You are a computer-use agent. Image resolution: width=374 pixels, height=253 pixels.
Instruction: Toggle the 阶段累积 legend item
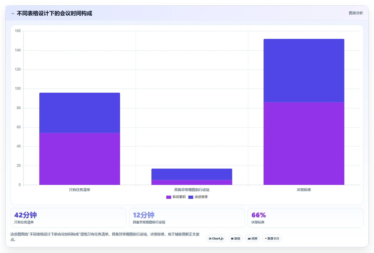pyautogui.click(x=176, y=197)
